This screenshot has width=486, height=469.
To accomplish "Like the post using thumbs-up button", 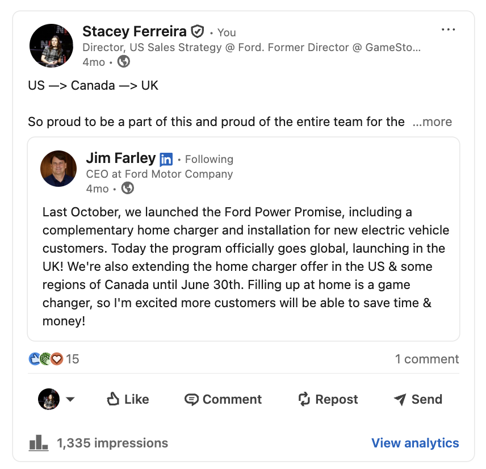I will point(128,399).
